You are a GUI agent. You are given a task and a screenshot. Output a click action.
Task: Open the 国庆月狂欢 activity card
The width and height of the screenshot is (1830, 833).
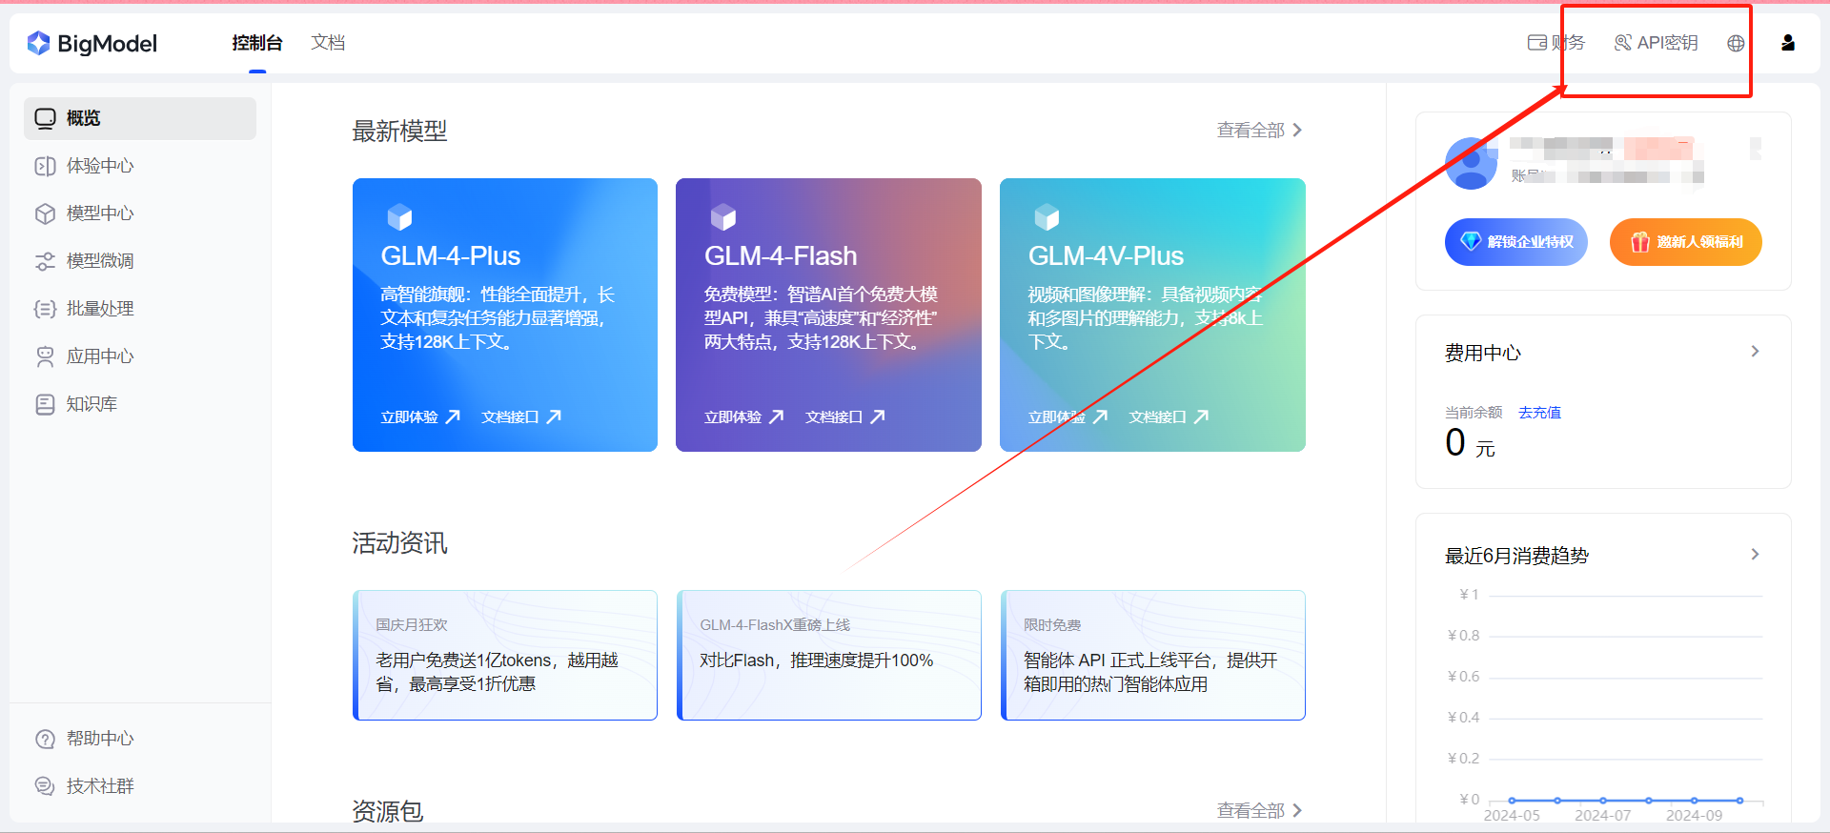[505, 655]
